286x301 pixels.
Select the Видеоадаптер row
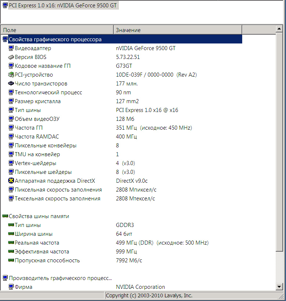(x=33, y=48)
